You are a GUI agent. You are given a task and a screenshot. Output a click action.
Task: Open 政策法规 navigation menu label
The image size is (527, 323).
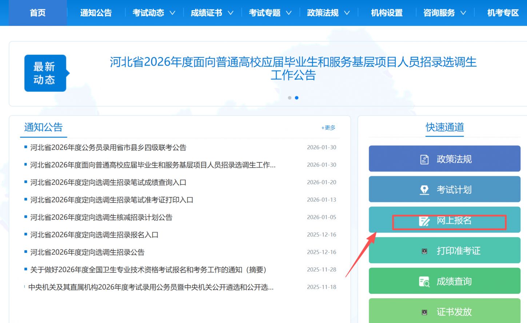pos(323,13)
